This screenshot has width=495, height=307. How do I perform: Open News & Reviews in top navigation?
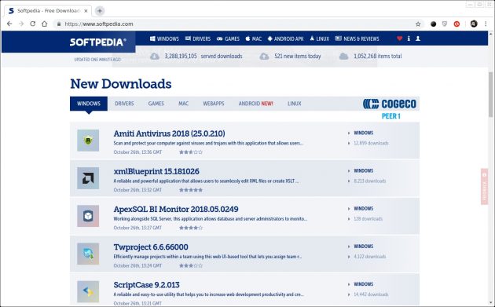click(357, 38)
